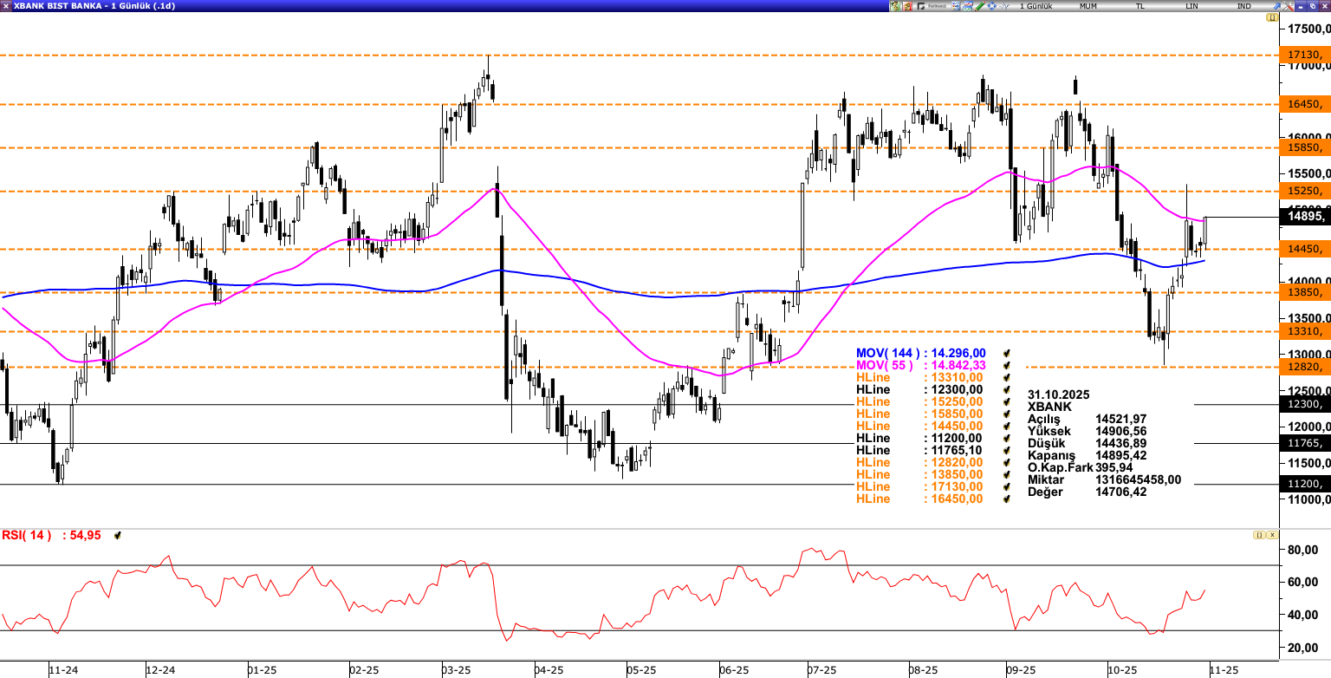The image size is (1331, 678).
Task: Click the IND option in toolbar
Action: (1243, 6)
